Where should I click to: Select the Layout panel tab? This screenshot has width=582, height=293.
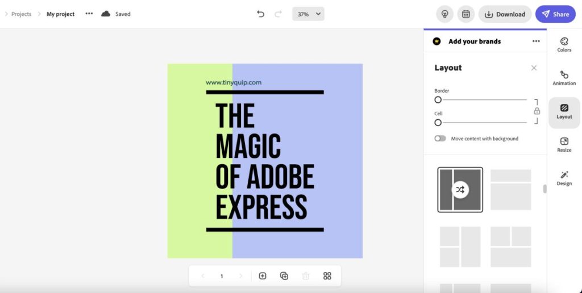pos(564,112)
